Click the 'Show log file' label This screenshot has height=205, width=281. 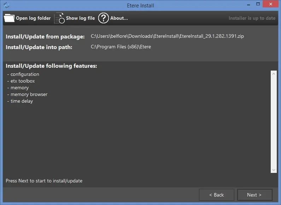80,18
